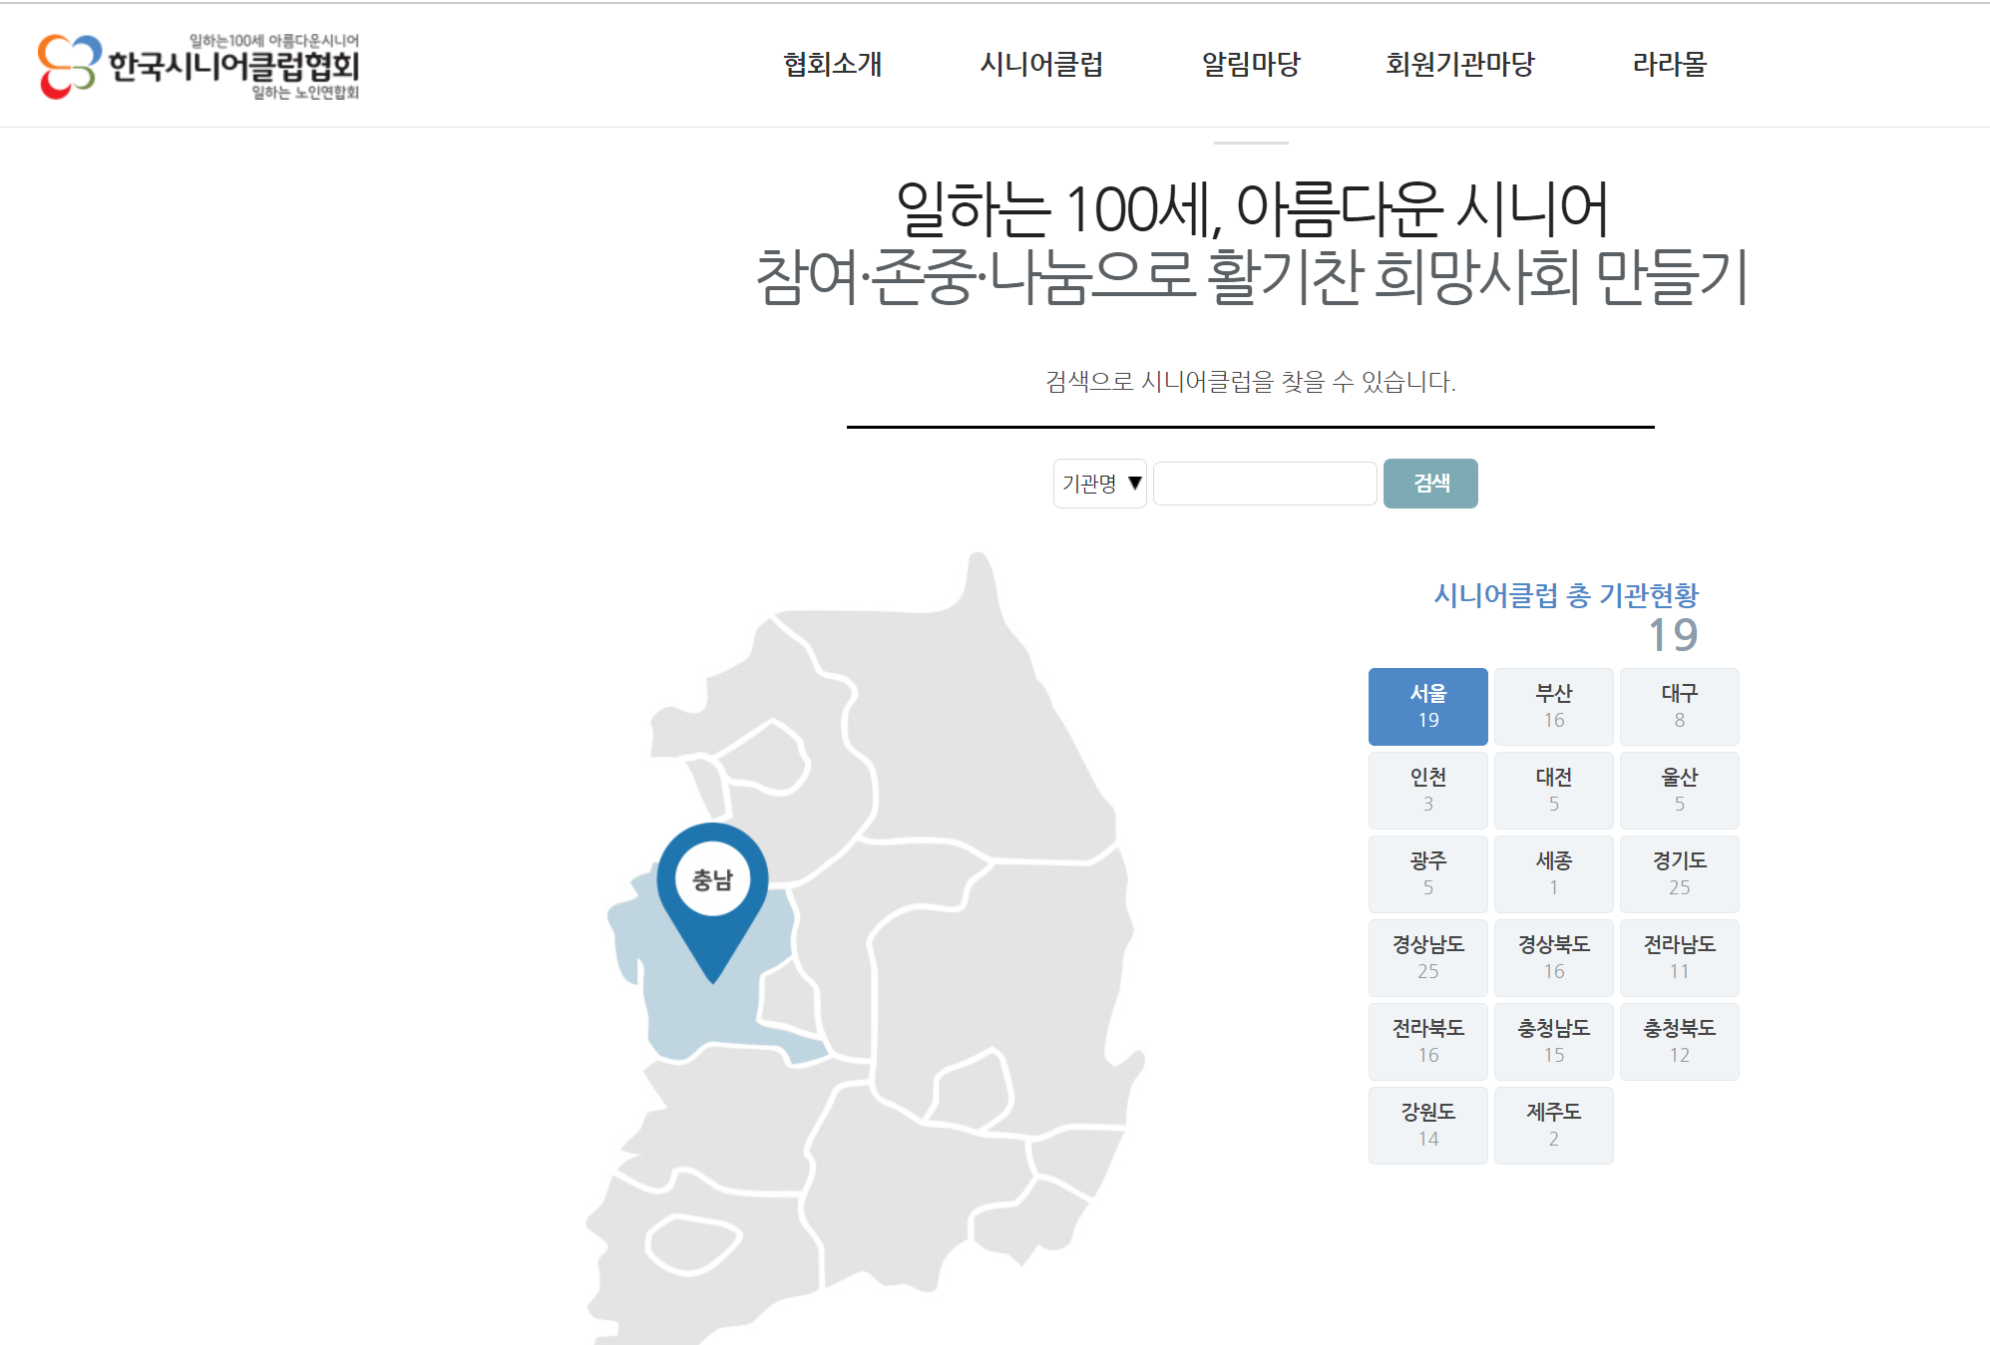Select the 제주도 region tile
Screen dimensions: 1990x1345
(1553, 1125)
